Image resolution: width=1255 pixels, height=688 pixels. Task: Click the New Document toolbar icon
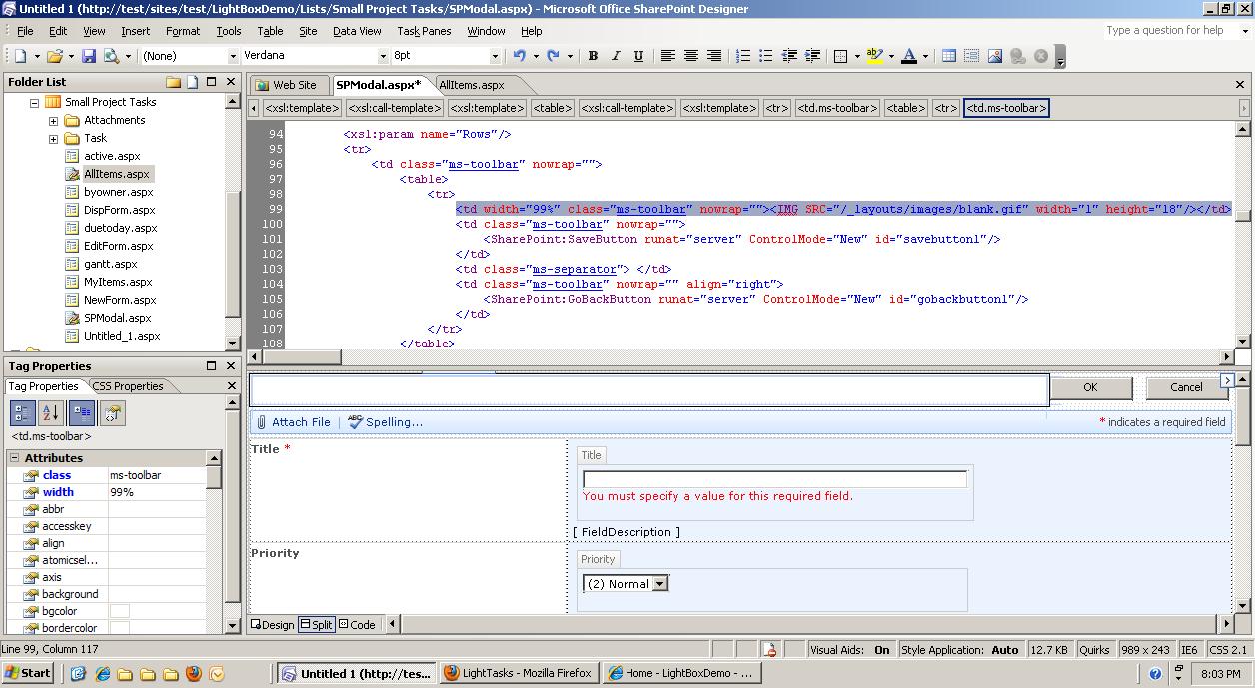tap(20, 56)
